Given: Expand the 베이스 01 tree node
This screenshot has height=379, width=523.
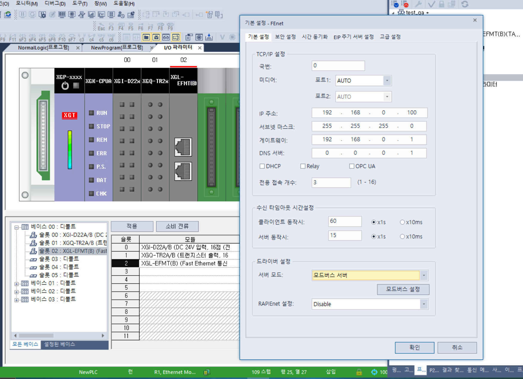Looking at the screenshot, I should pyautogui.click(x=17, y=283).
